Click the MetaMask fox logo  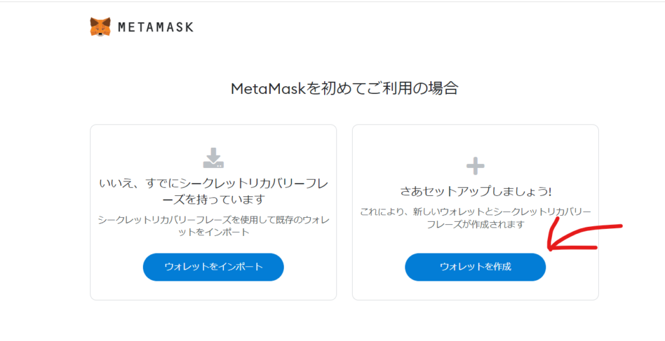click(x=100, y=27)
